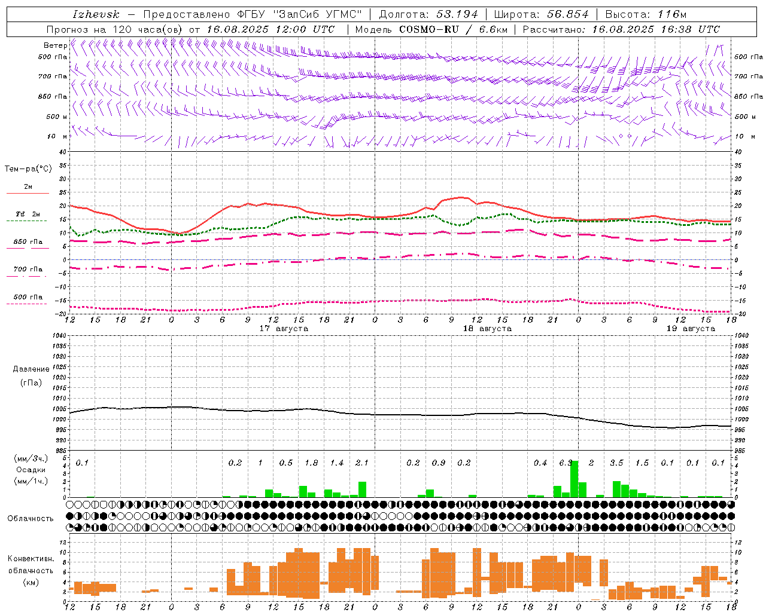Click the "Td 2м" dew point legend label
This screenshot has width=766, height=612.
pyautogui.click(x=28, y=214)
